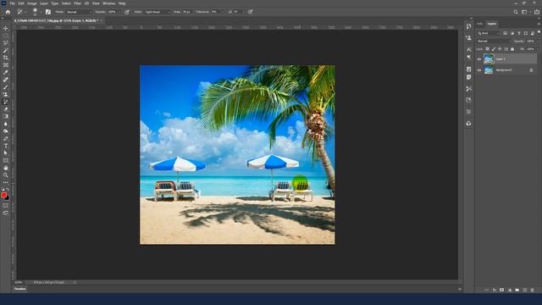Select the Healing Brush tool
542x305 pixels.
coord(6,80)
